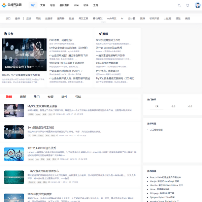Open the 文章 menu in top navigation
This screenshot has width=202, height=202.
43,5
